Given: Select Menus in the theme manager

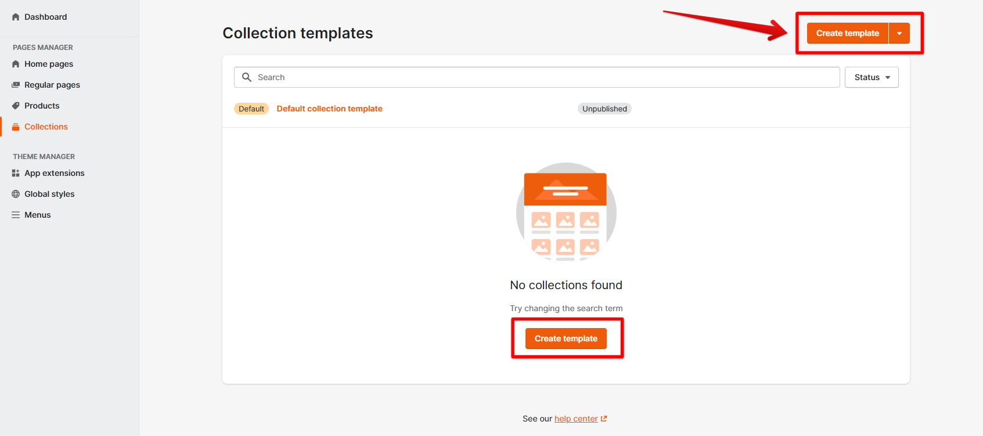Looking at the screenshot, I should click(38, 215).
